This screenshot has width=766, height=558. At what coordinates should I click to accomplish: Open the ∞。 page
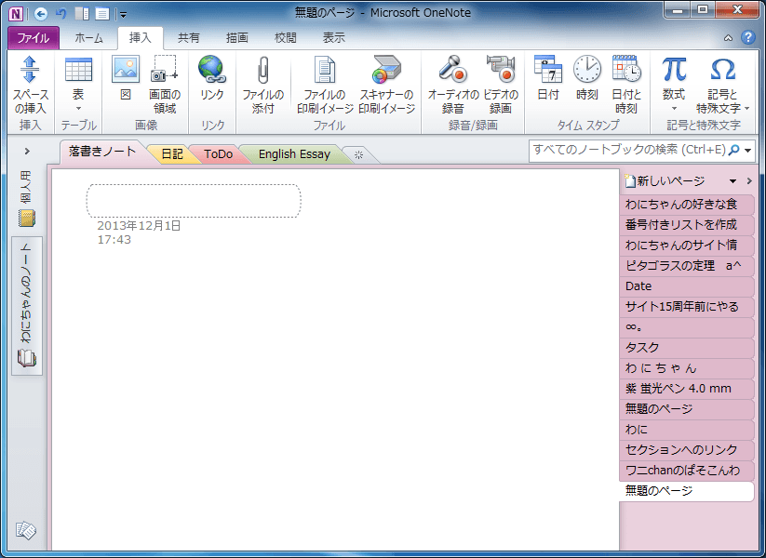[686, 327]
